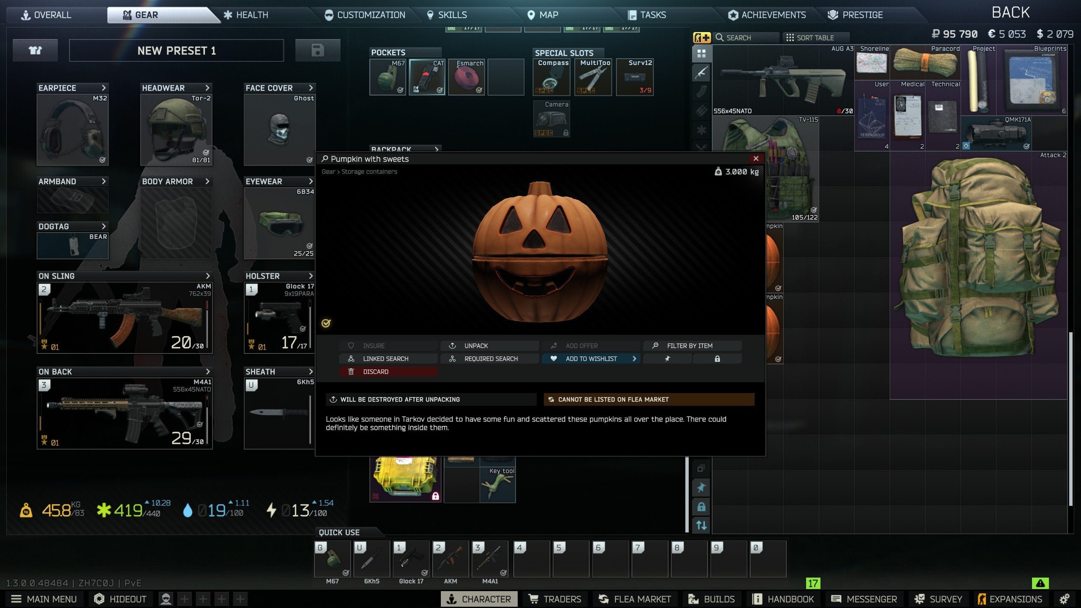Expand the On Sling slot arrow
This screenshot has height=608, width=1081.
click(207, 276)
